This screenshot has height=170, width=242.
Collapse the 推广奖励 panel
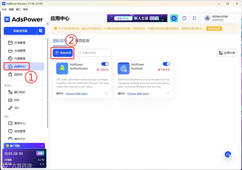(x=42, y=146)
